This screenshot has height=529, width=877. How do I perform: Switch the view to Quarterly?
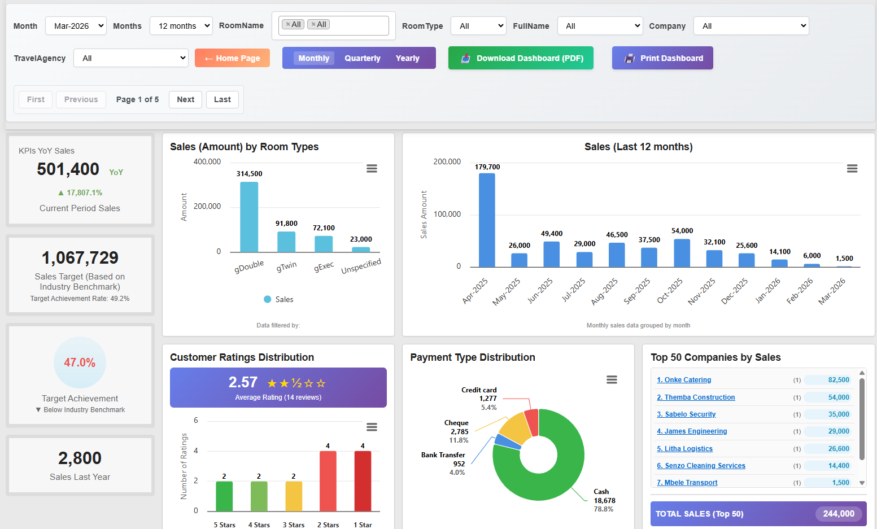(x=362, y=58)
